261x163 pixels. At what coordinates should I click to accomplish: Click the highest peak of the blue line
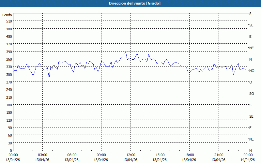click(x=126, y=52)
